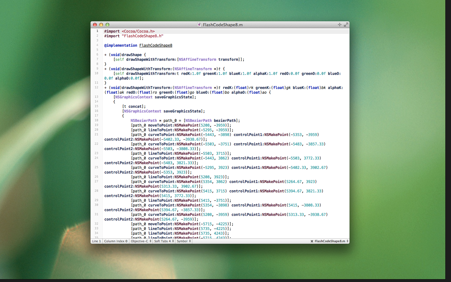This screenshot has height=282, width=451.
Task: Close the file tab with the X icon
Action: click(x=312, y=241)
